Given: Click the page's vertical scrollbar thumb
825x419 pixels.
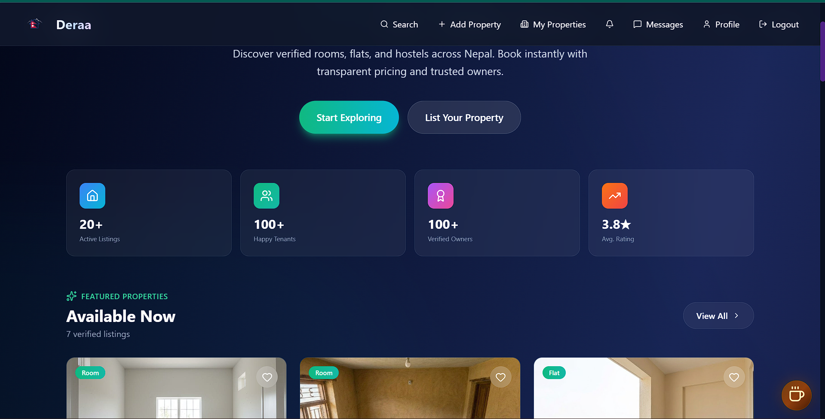Looking at the screenshot, I should click(x=822, y=52).
